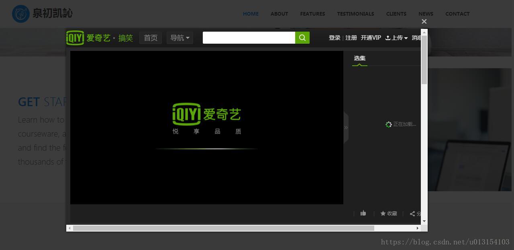Viewport: 514px width, 250px height.
Task: Click the 搞笑 channel link
Action: (x=126, y=38)
